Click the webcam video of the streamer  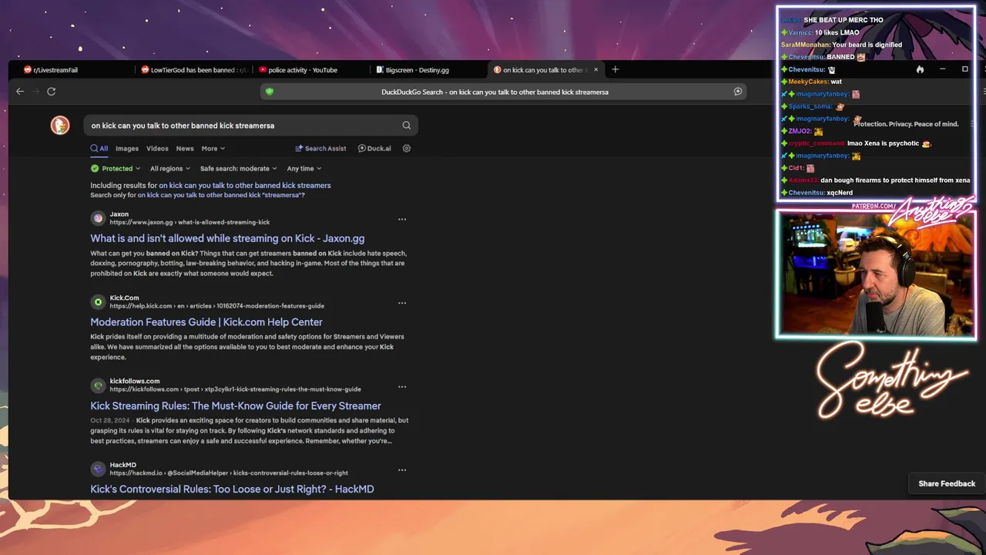click(x=876, y=273)
